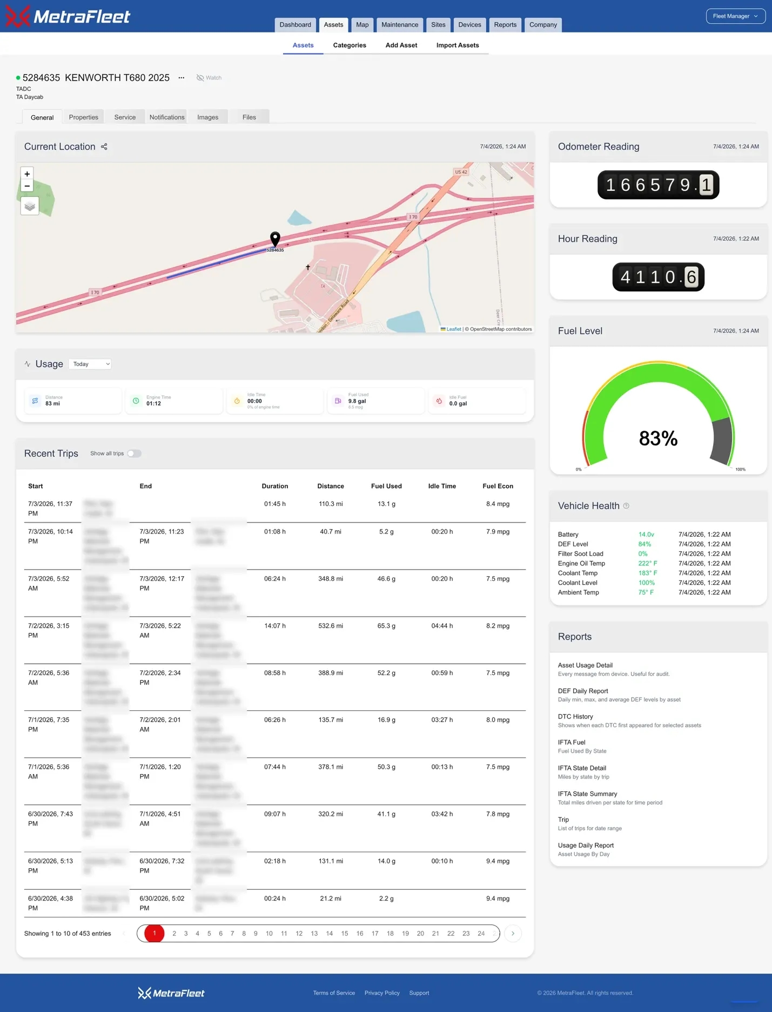Open IFTA Fuel report
This screenshot has width=772, height=1012.
click(572, 742)
